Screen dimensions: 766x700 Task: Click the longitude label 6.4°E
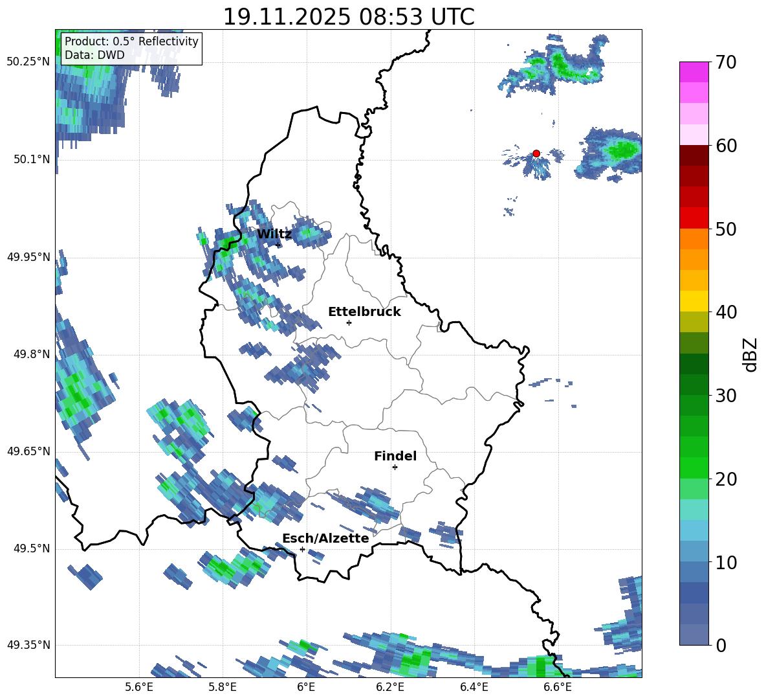pos(474,687)
